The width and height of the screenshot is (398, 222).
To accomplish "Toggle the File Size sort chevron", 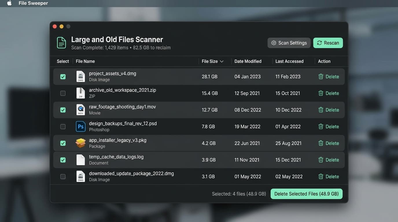I will click(222, 61).
